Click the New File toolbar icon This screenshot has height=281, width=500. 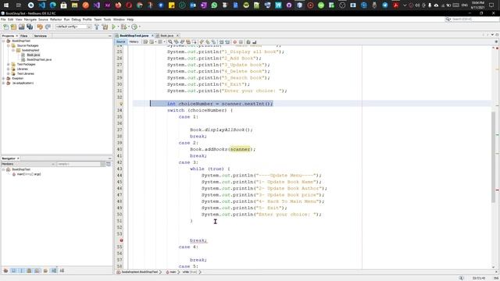tap(5, 27)
